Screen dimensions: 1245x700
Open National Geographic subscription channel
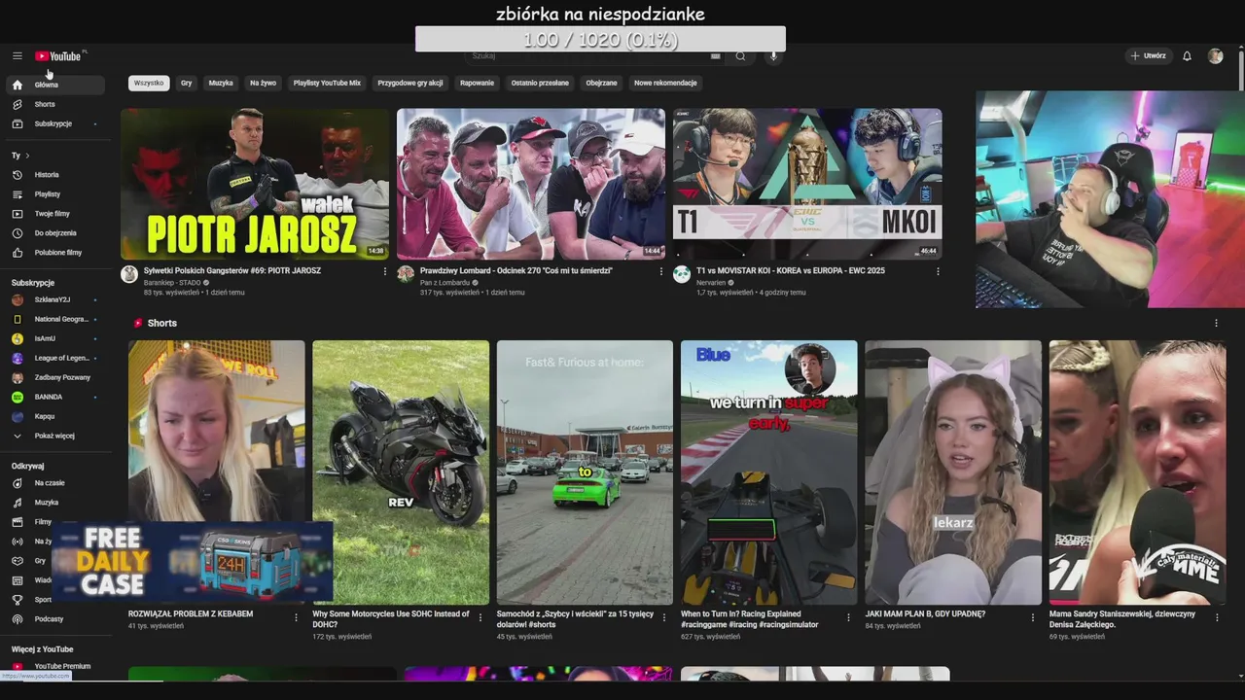pos(56,319)
